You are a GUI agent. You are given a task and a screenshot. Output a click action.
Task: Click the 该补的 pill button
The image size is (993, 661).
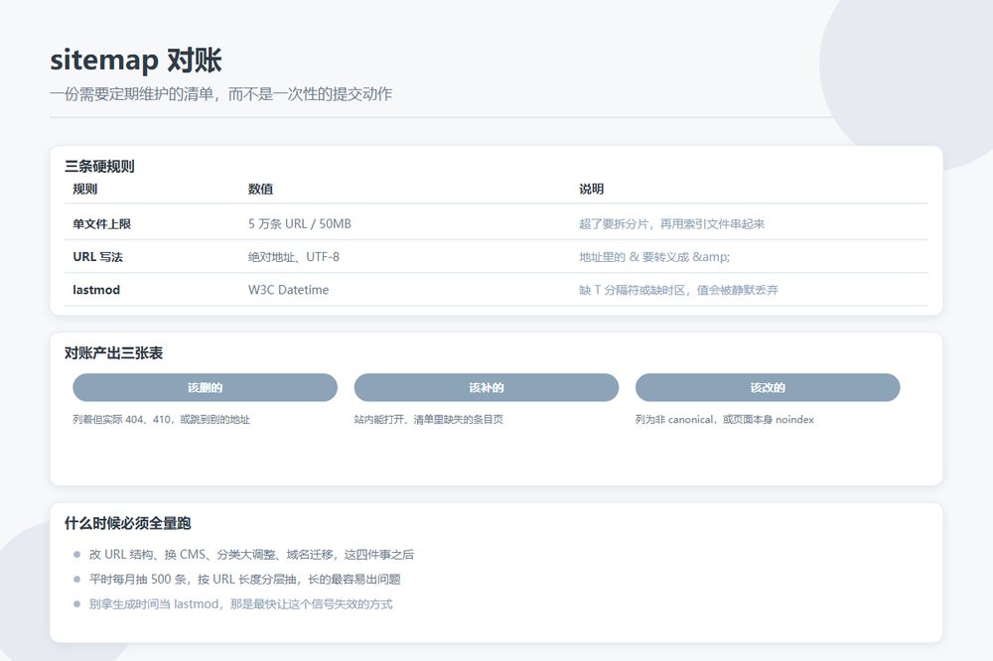(x=487, y=387)
